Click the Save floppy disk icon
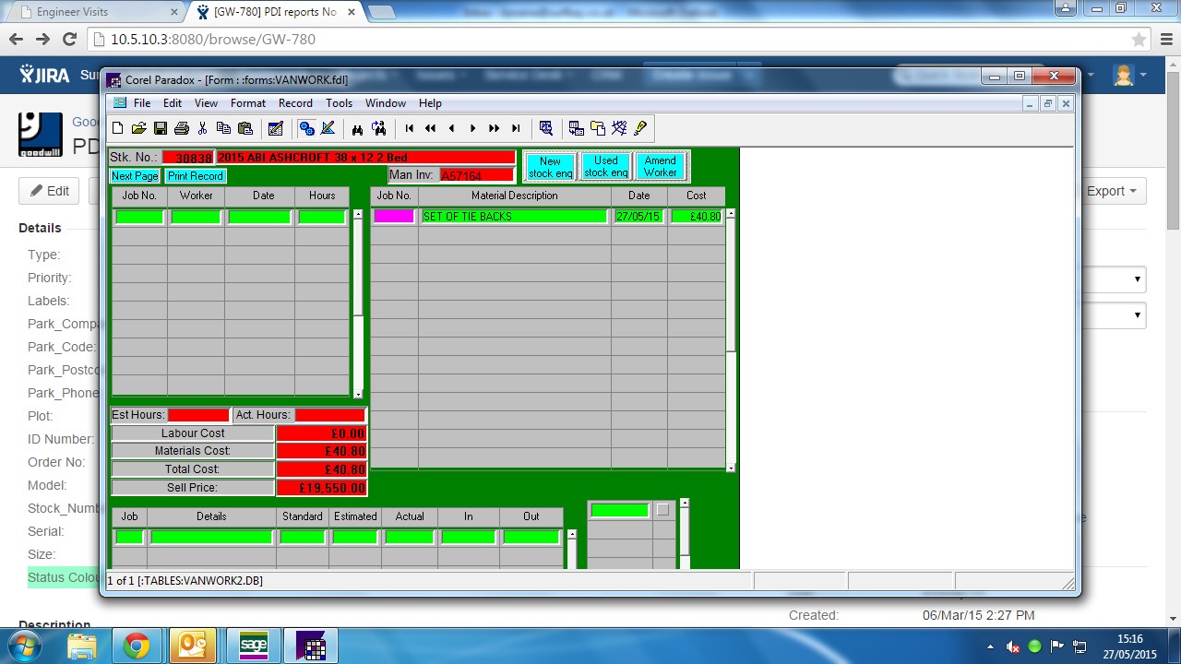 pos(160,128)
